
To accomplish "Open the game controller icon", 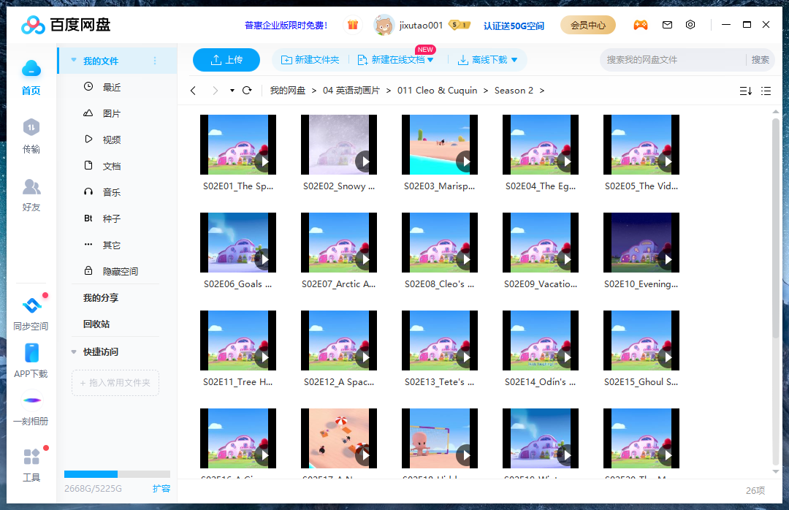I will 640,25.
